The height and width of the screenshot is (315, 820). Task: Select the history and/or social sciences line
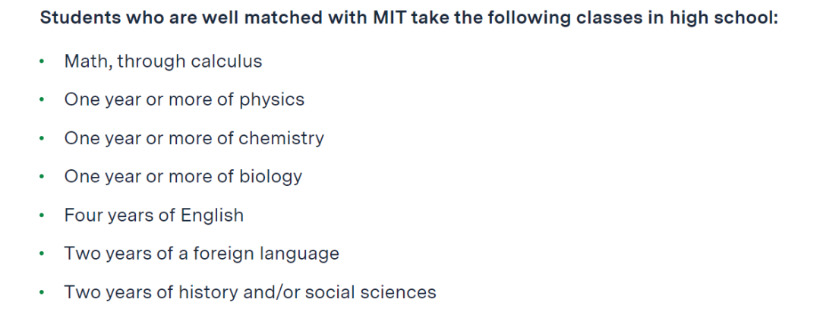pos(250,292)
